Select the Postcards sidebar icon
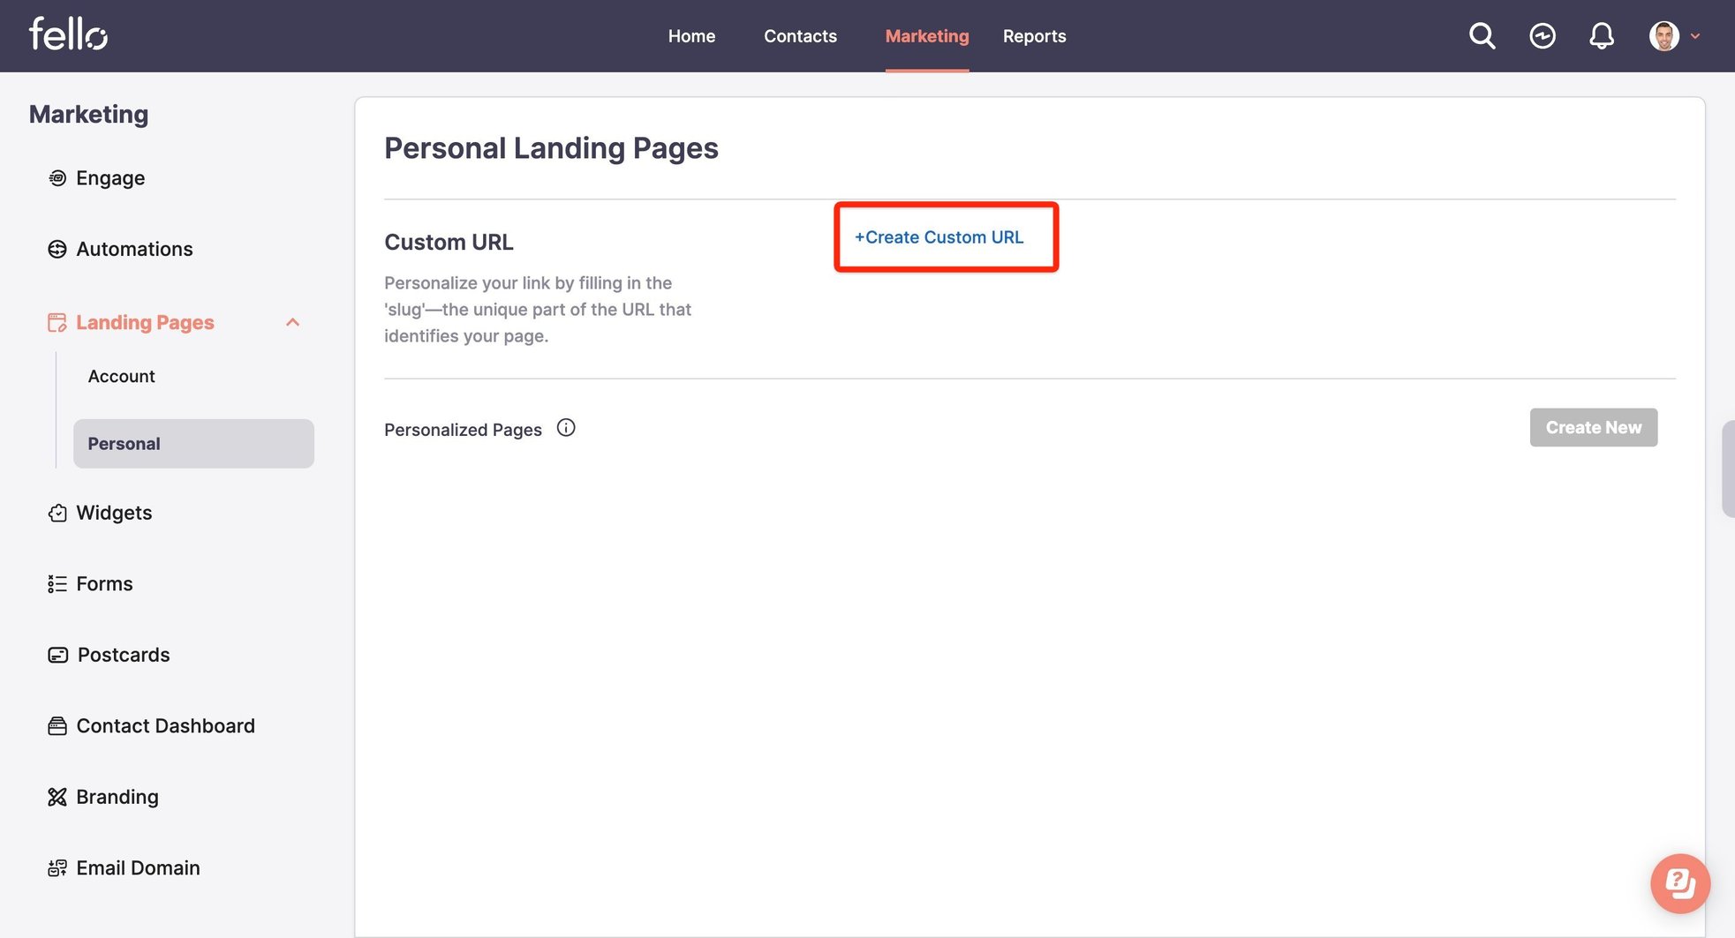Viewport: 1735px width, 938px height. tap(57, 654)
